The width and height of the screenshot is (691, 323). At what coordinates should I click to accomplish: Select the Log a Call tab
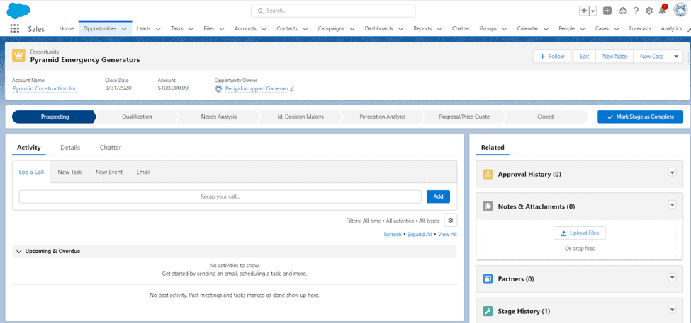pos(31,172)
